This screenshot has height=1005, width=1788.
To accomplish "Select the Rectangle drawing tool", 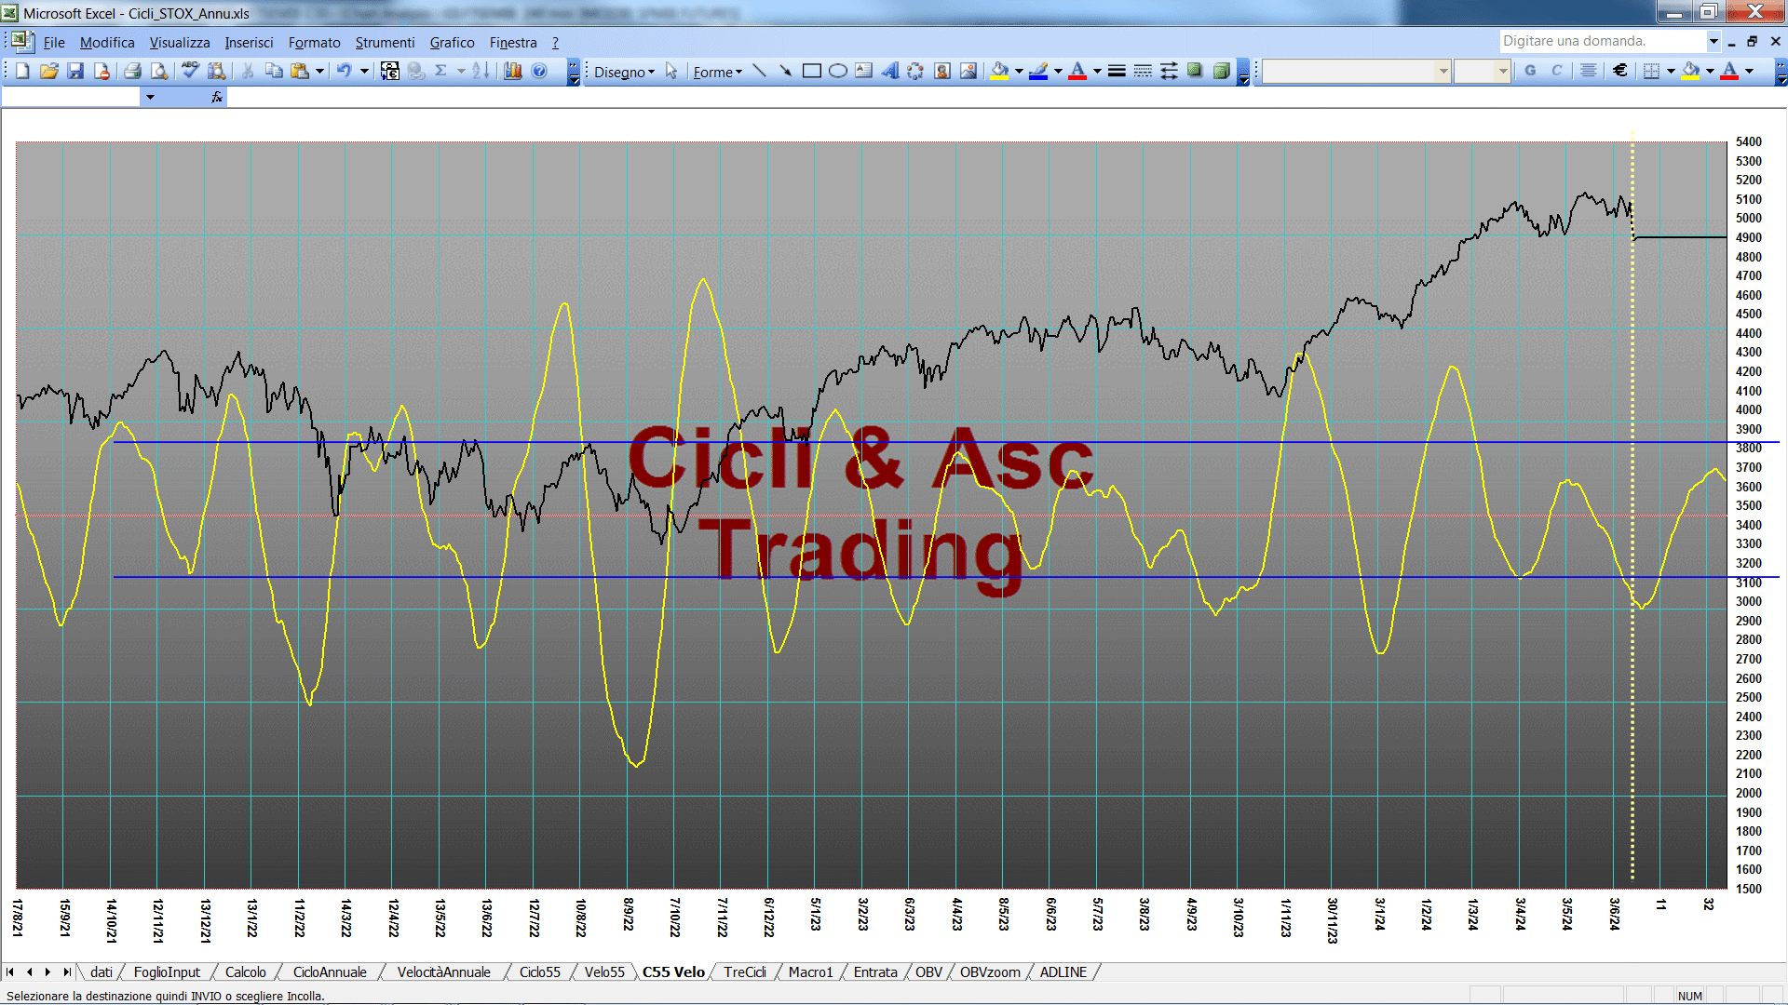I will [x=811, y=71].
